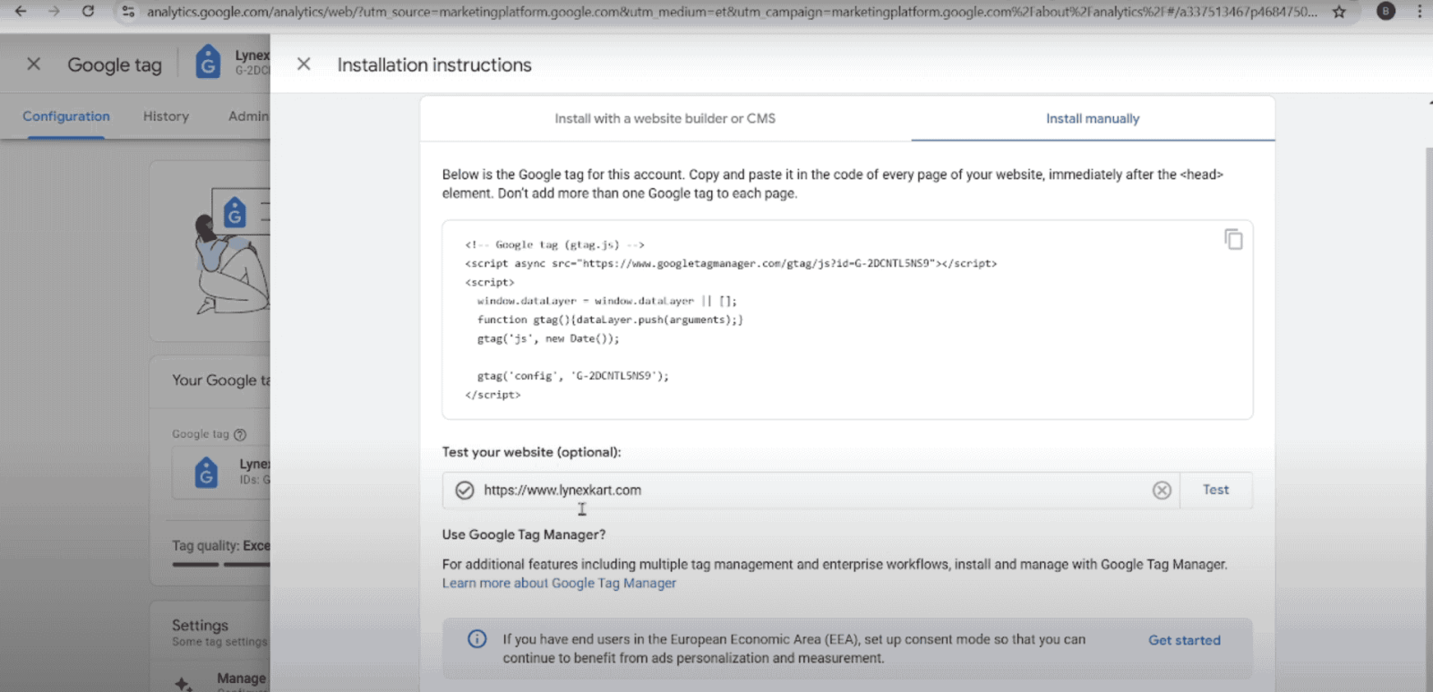Click the Google tag logo icon in header
The width and height of the screenshot is (1433, 692).
[208, 62]
